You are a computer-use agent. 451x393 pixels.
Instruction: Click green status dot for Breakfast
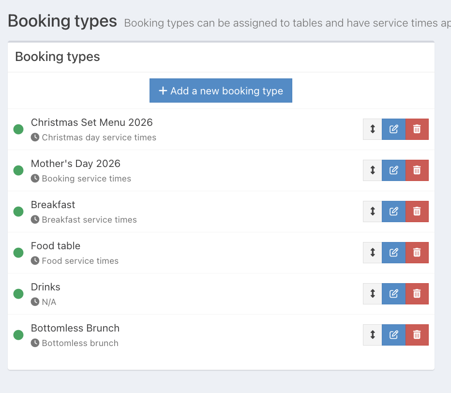coord(18,212)
